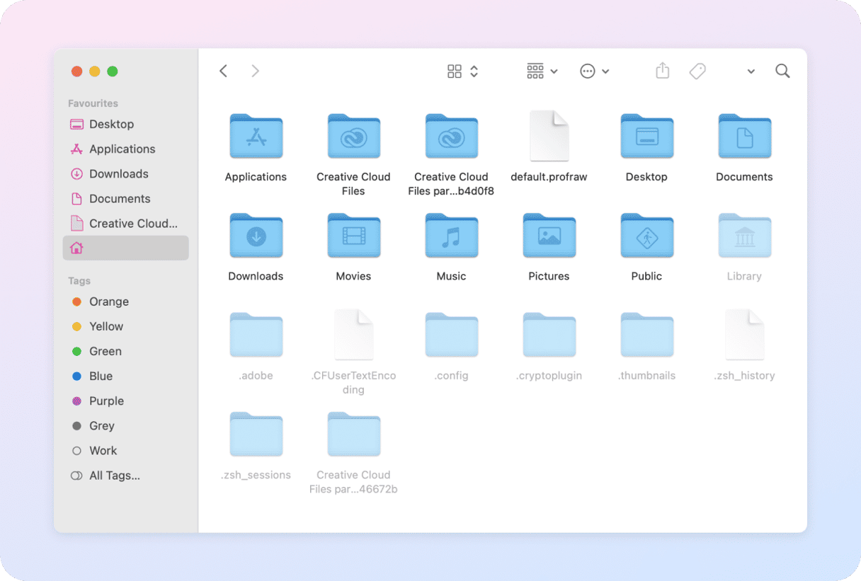The height and width of the screenshot is (581, 861).
Task: Open Downloads in the sidebar
Action: pyautogui.click(x=118, y=174)
